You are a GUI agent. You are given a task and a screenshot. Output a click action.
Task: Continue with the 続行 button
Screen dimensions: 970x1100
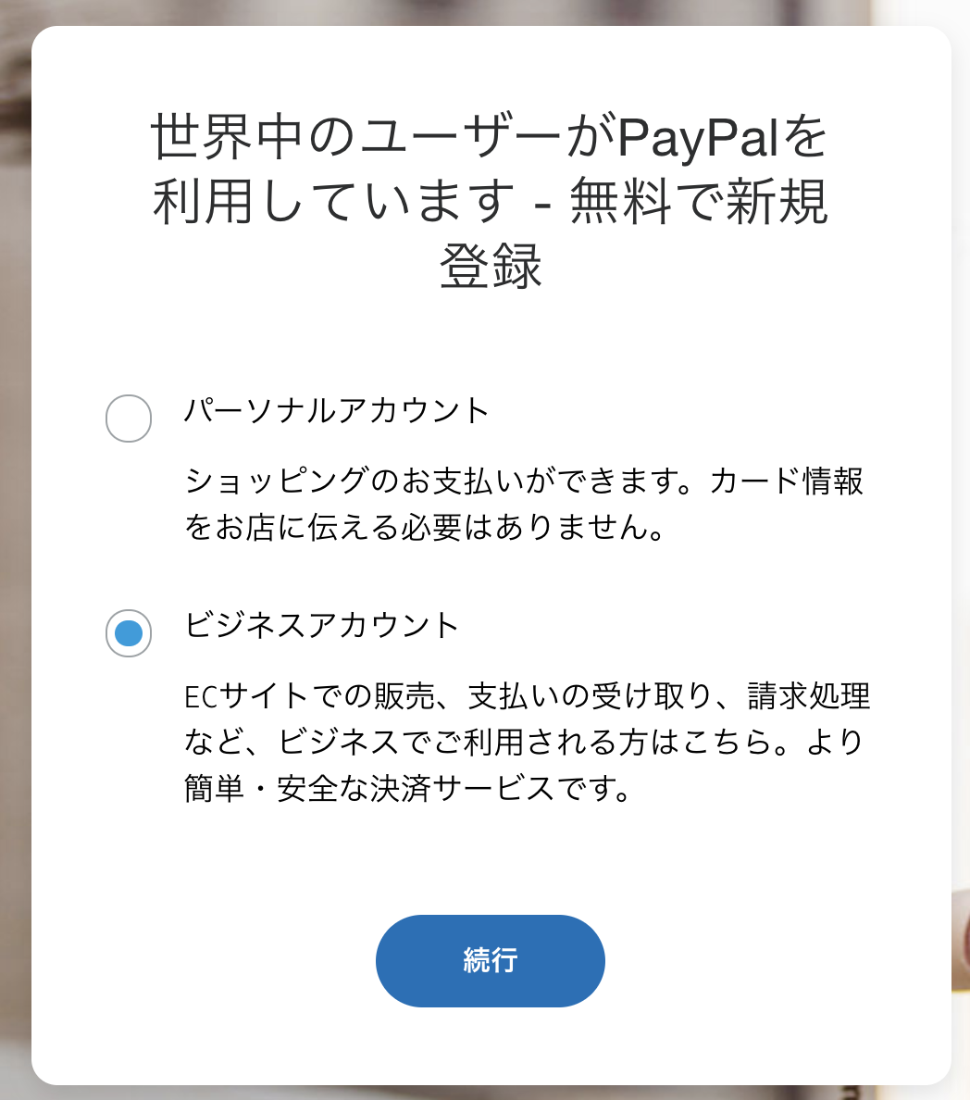tap(491, 960)
